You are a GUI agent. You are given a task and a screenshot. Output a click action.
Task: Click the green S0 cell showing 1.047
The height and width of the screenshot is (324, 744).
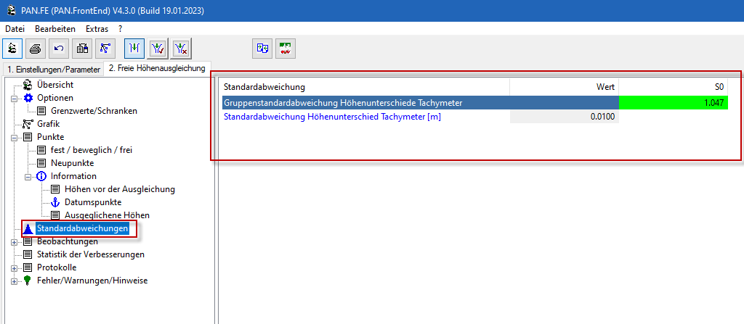point(673,103)
